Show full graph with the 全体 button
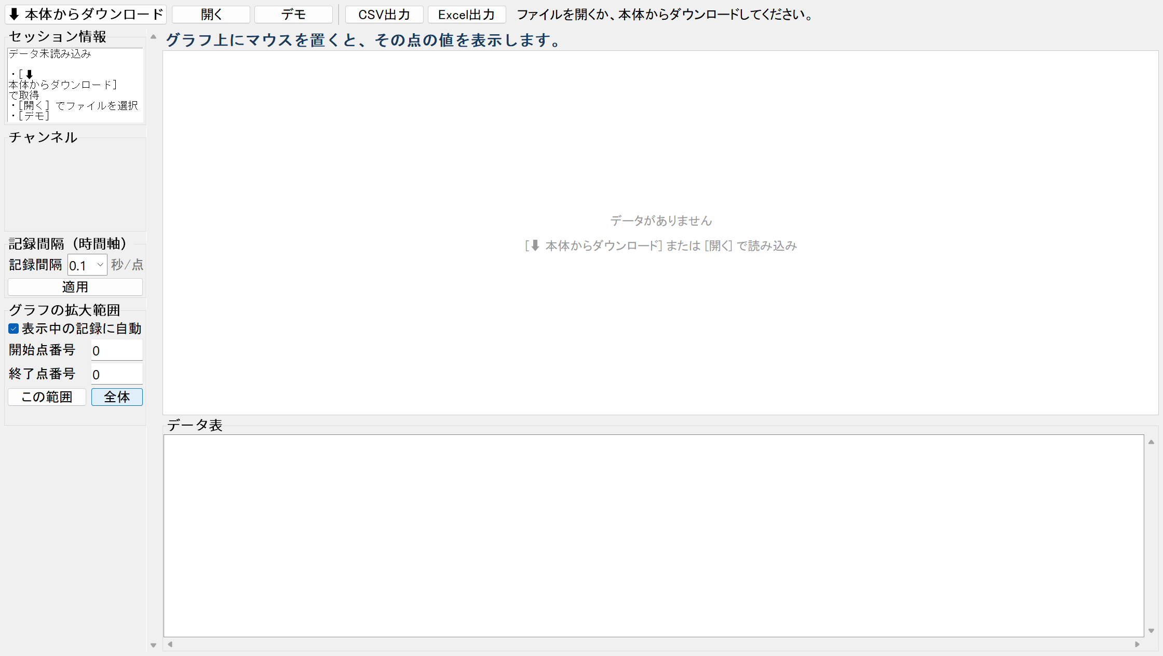Screen dimensions: 1163x656 click(x=117, y=397)
